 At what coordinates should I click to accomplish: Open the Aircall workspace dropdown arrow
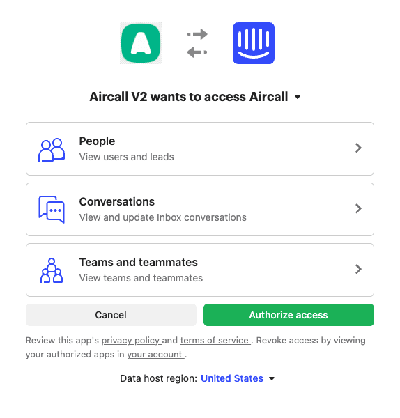[298, 98]
